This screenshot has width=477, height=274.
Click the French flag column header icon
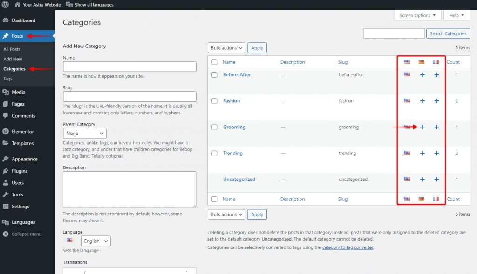pos(436,62)
